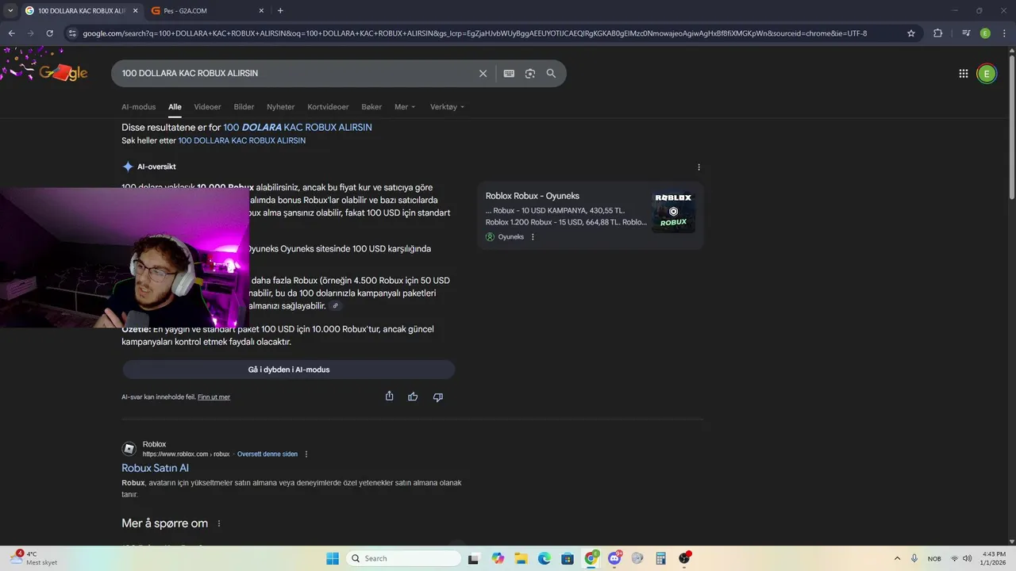1016x571 pixels.
Task: Click the Chrome address bar URL
Action: click(476, 33)
